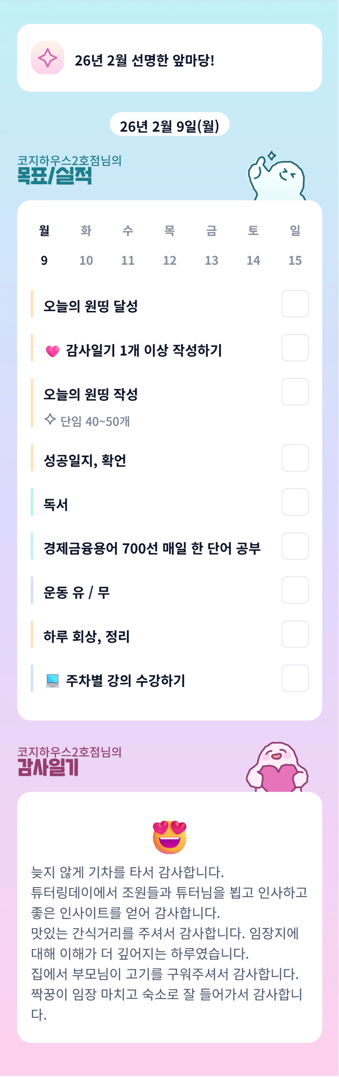The image size is (339, 1077).
Task: Tick the 독서 checkbox
Action: pos(295,502)
